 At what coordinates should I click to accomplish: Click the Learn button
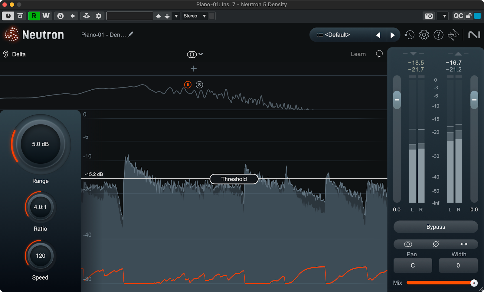tap(358, 54)
